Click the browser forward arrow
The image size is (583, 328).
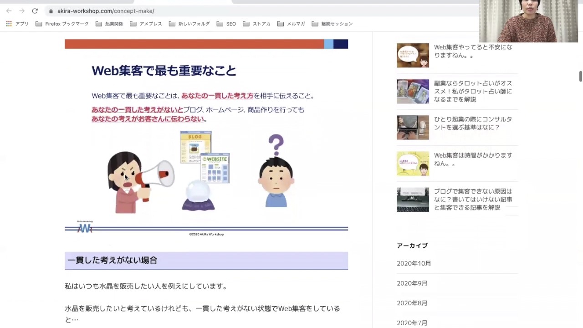[22, 11]
